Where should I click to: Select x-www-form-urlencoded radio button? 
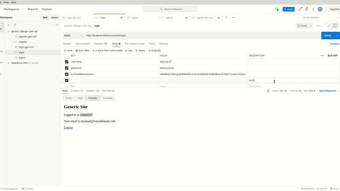(93, 51)
